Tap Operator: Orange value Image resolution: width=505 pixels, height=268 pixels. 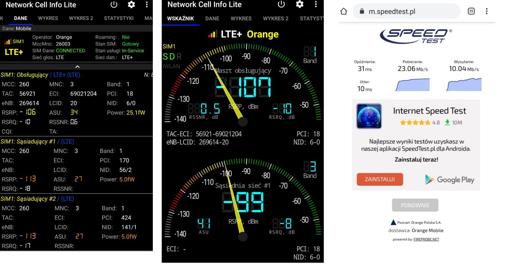tap(64, 37)
